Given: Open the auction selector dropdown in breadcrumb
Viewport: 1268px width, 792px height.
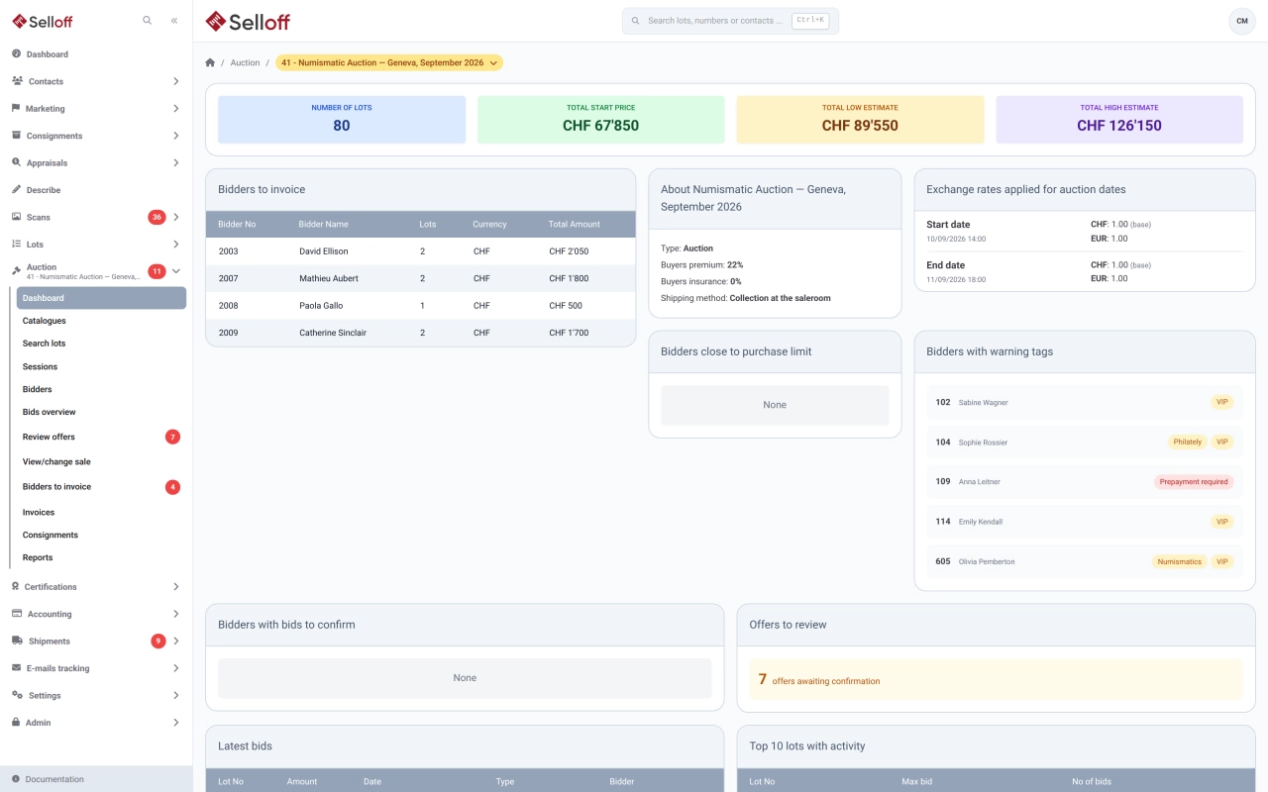Looking at the screenshot, I should 389,62.
